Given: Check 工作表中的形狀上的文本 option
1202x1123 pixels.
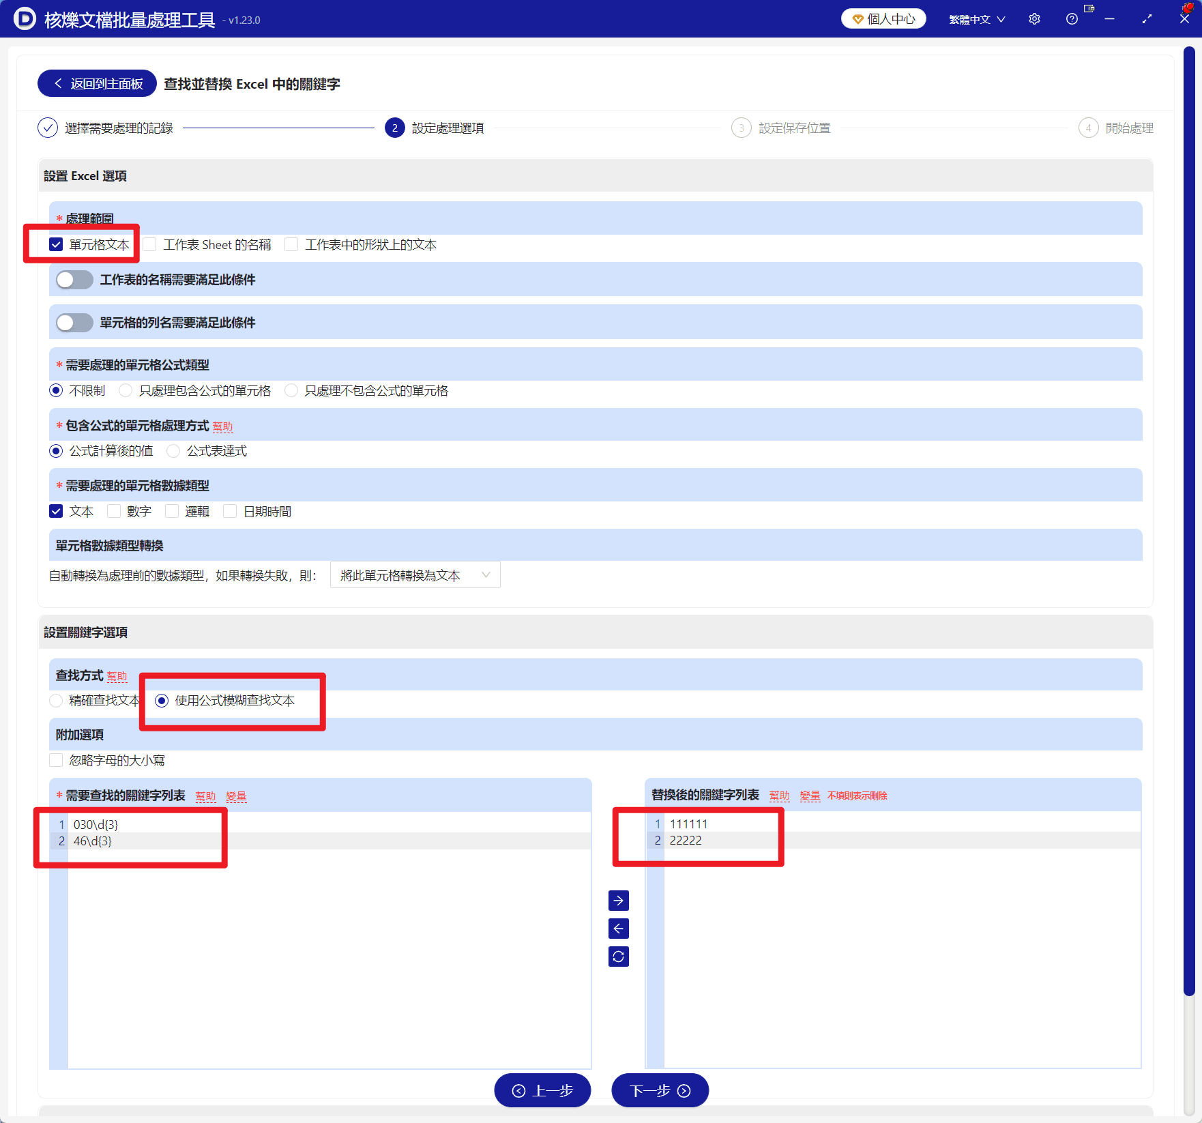Looking at the screenshot, I should click(x=291, y=244).
